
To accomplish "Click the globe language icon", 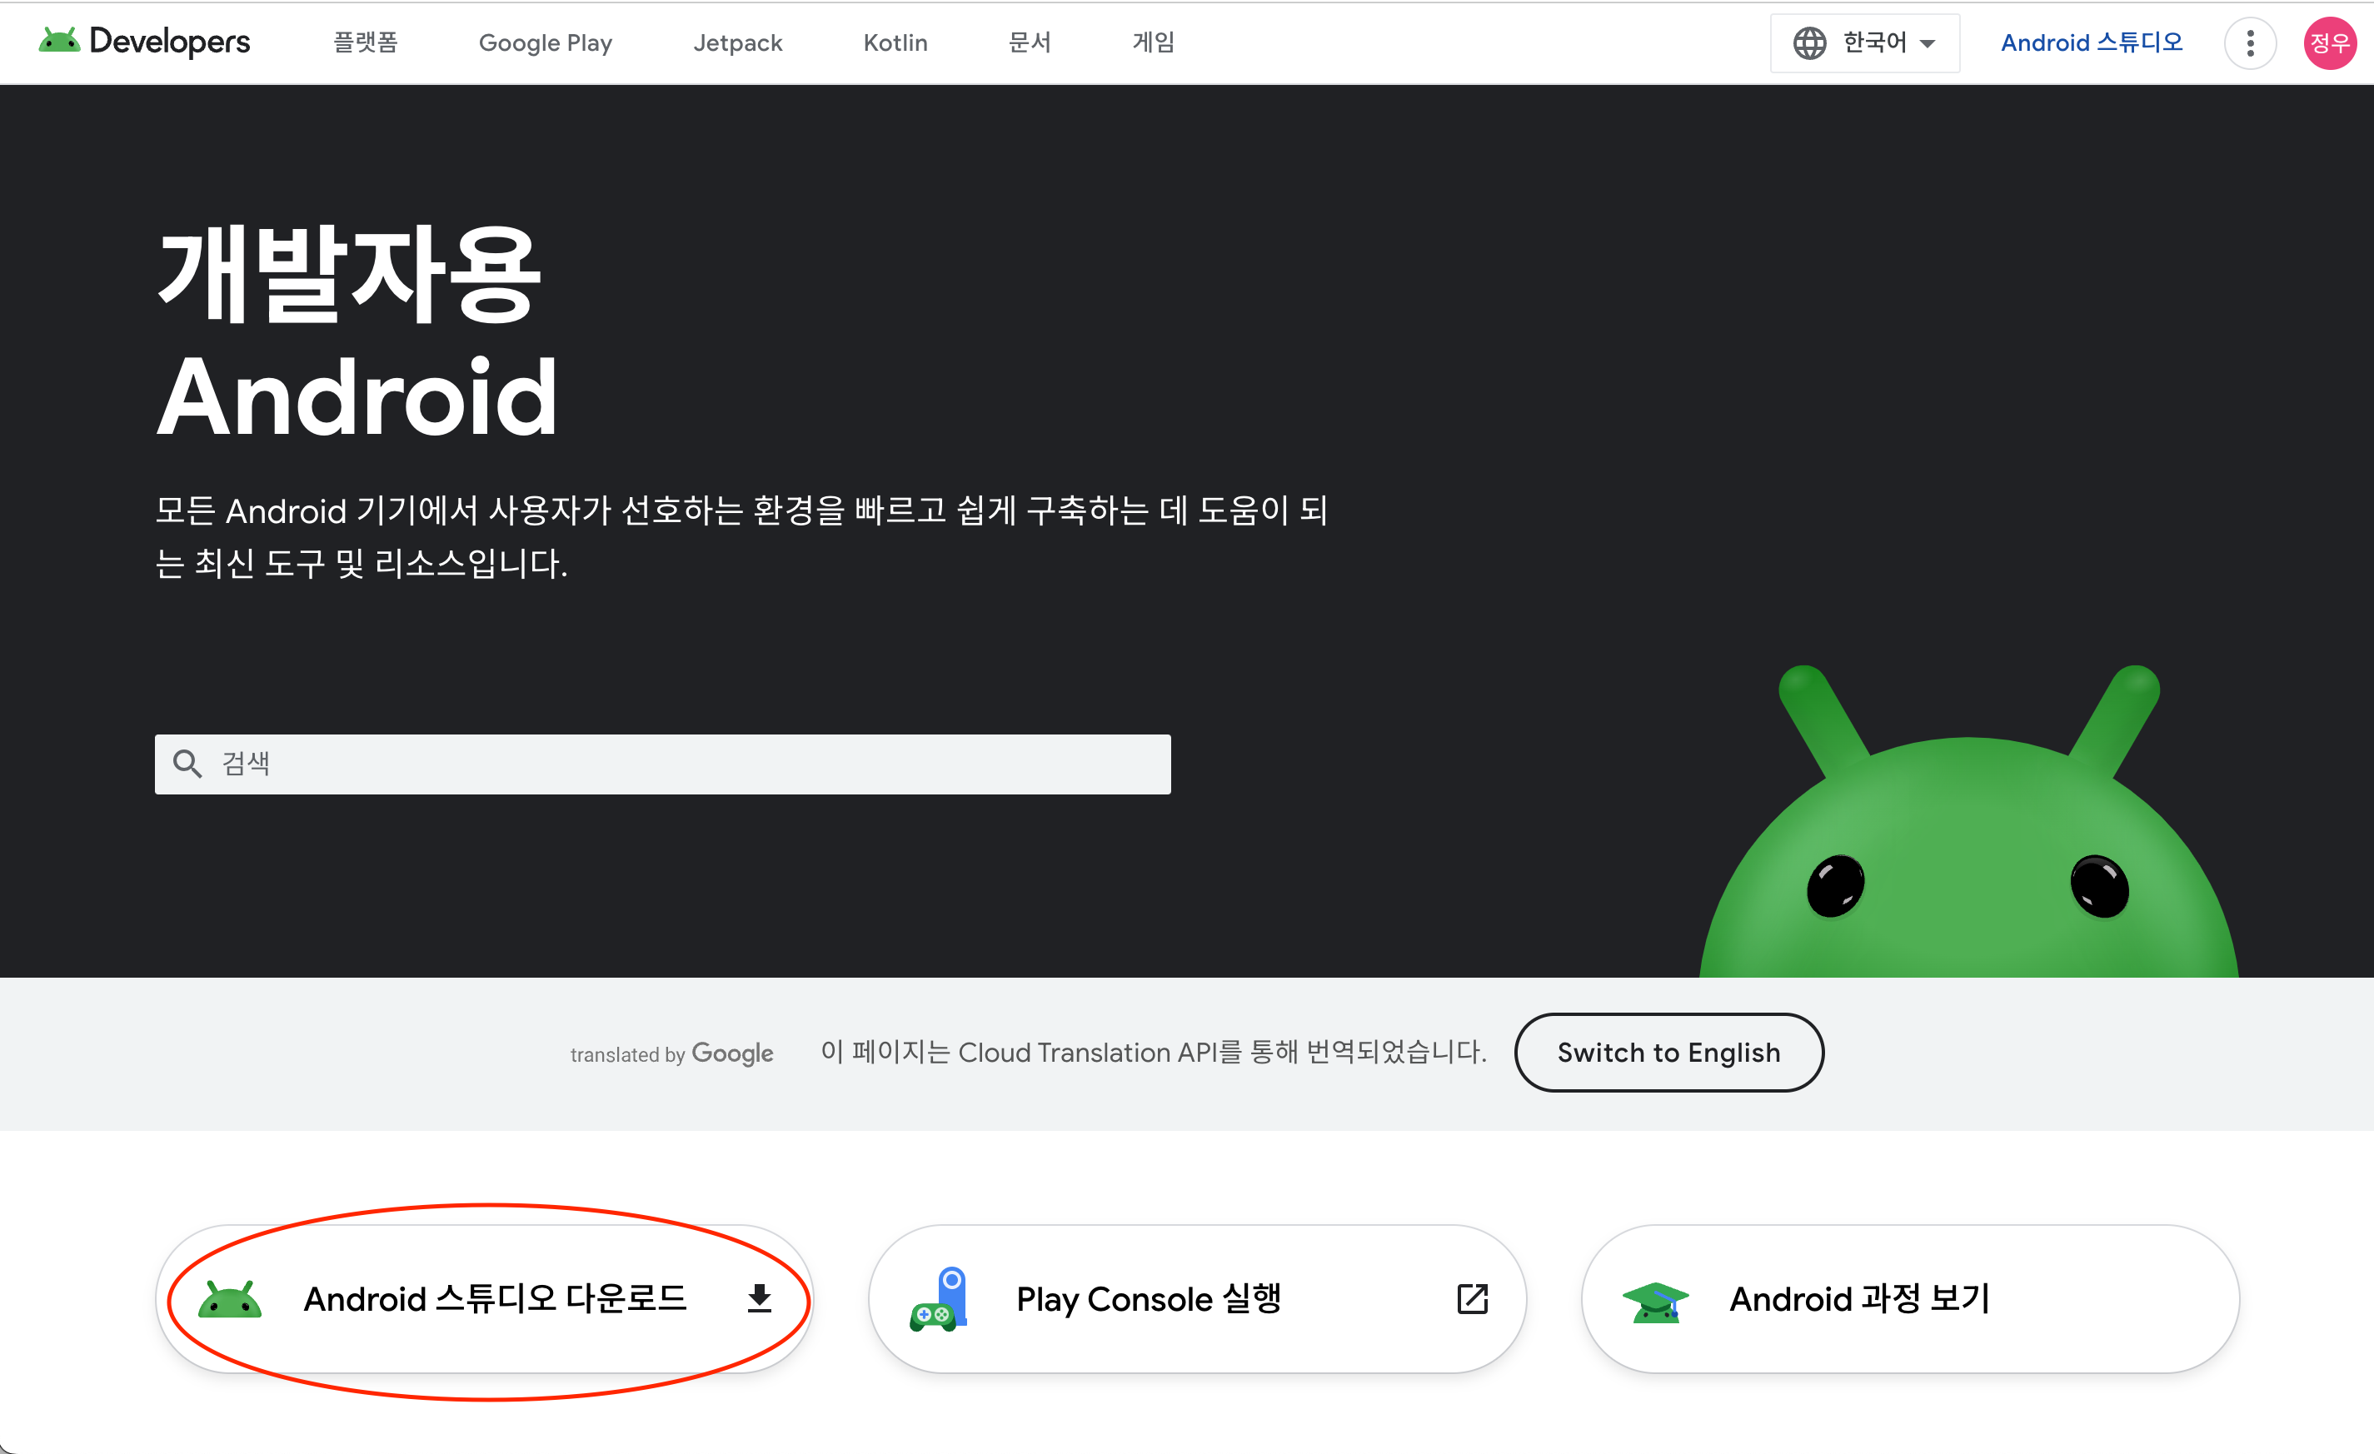I will click(x=1809, y=42).
